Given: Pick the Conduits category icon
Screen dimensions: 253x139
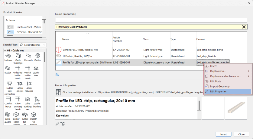Looking at the screenshot, I should [28, 56].
